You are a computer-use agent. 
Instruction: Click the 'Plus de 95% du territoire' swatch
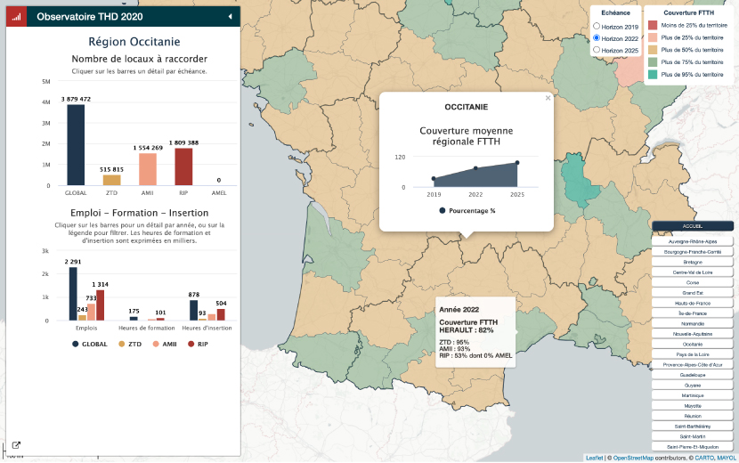653,75
